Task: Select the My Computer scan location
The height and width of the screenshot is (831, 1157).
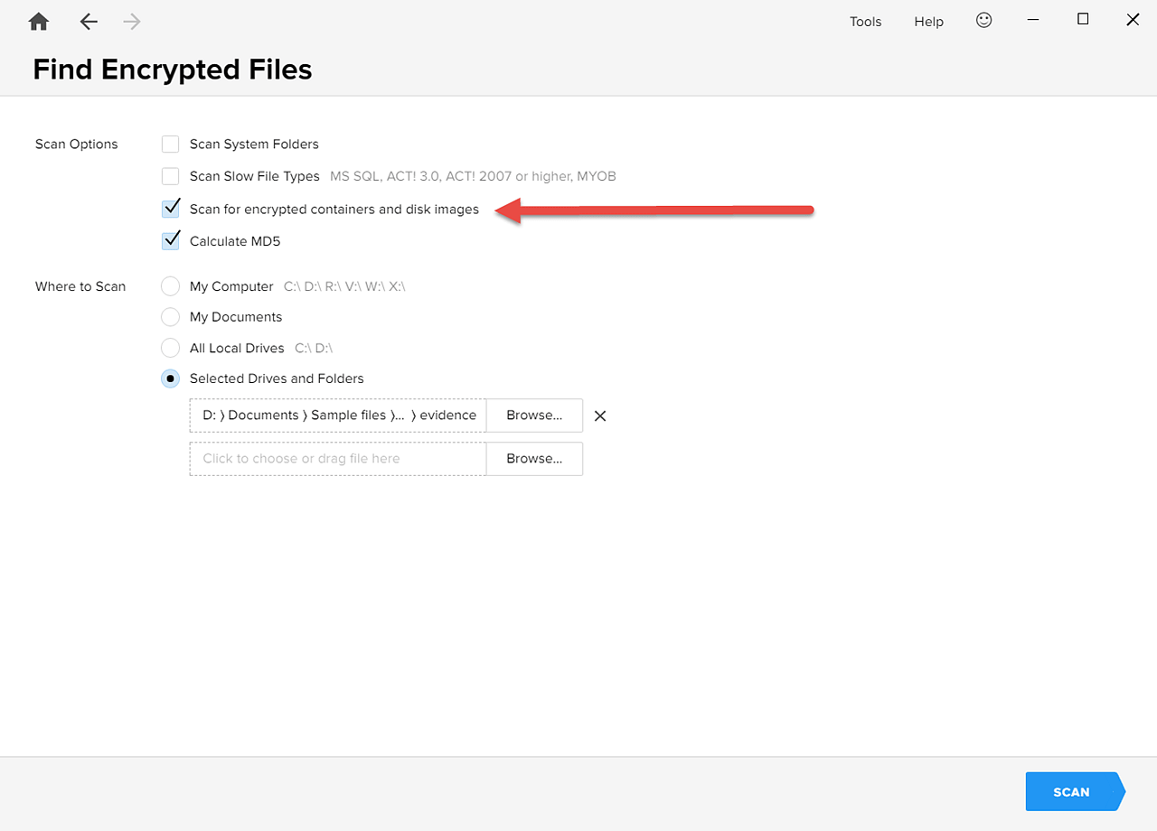Action: click(170, 285)
